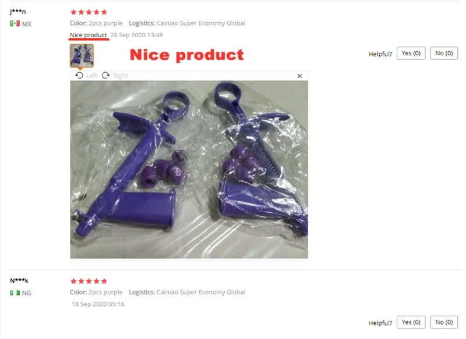466x339 pixels.
Task: Click the underlined 'Nice product' review text
Action: pyautogui.click(x=89, y=35)
